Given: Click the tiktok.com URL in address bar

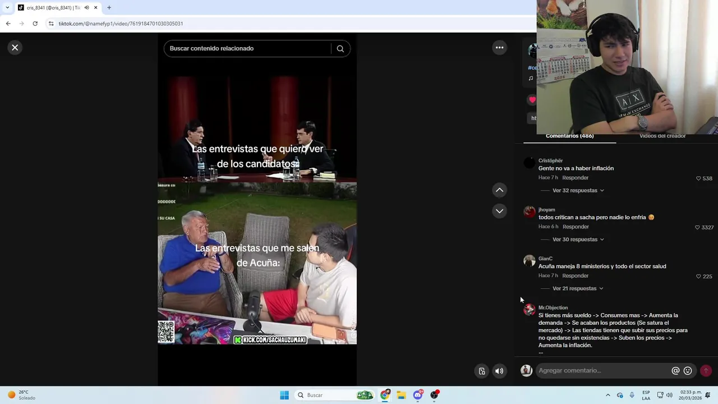Looking at the screenshot, I should [x=121, y=24].
